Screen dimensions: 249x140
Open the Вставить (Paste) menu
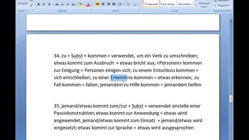tap(23, 4)
